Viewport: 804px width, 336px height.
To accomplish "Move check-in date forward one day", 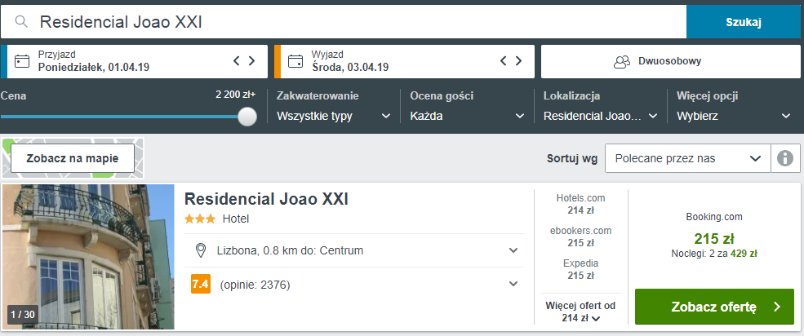I will click(x=251, y=61).
